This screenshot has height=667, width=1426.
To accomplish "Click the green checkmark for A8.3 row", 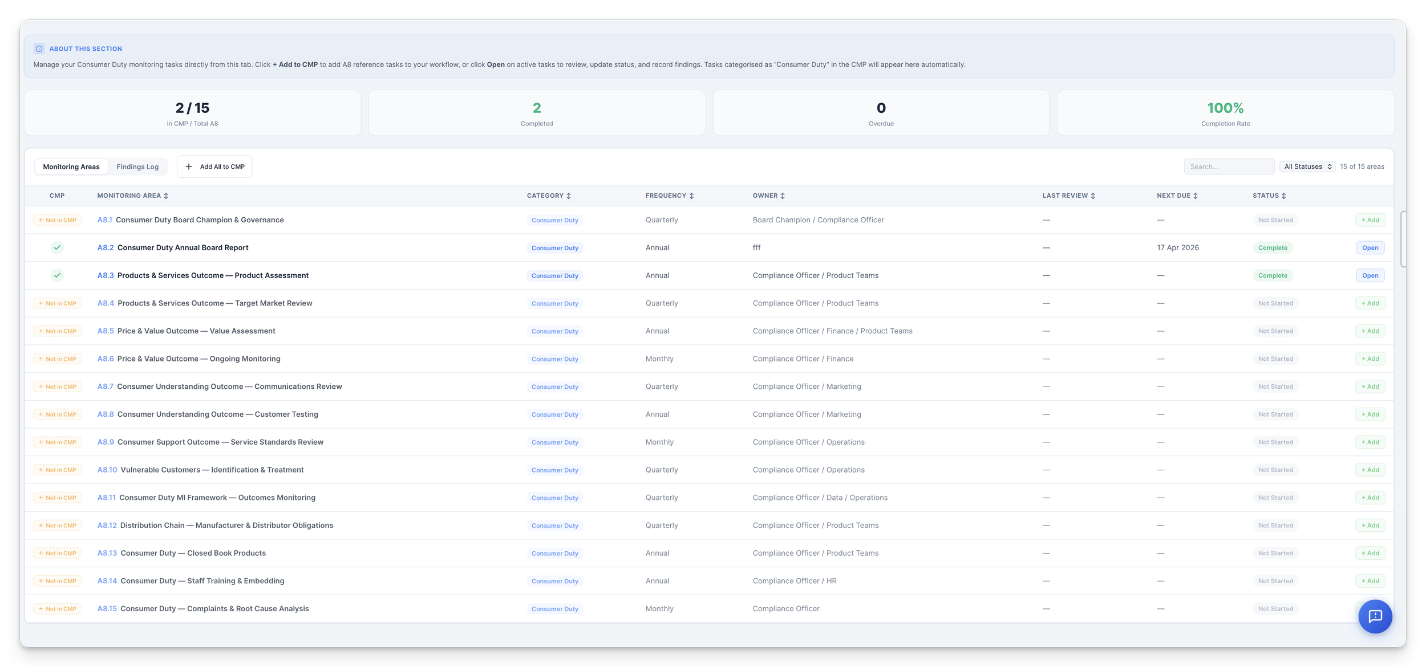I will tap(57, 275).
